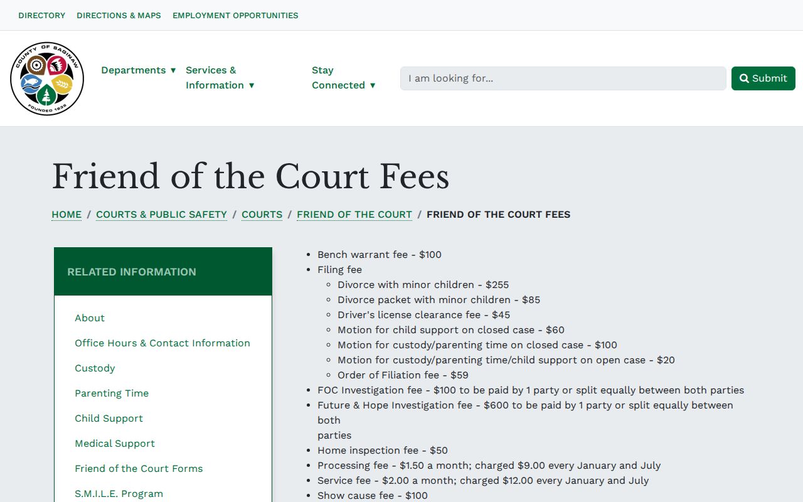Click 'Order of Filiation fee - $59'

[403, 375]
